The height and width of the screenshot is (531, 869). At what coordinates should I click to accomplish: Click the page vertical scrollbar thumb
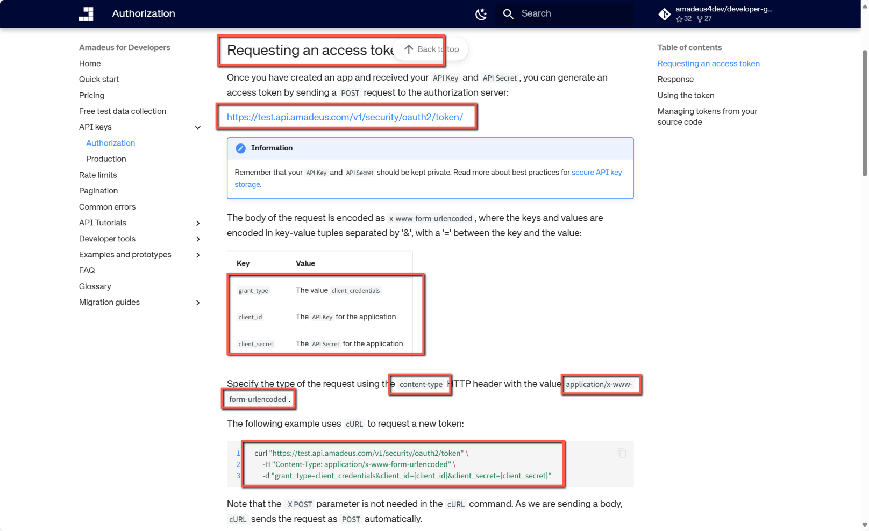(x=865, y=113)
